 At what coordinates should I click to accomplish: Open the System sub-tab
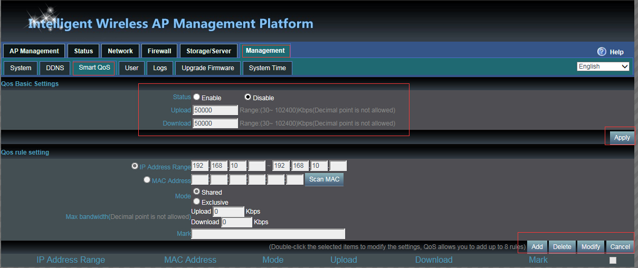coord(21,68)
